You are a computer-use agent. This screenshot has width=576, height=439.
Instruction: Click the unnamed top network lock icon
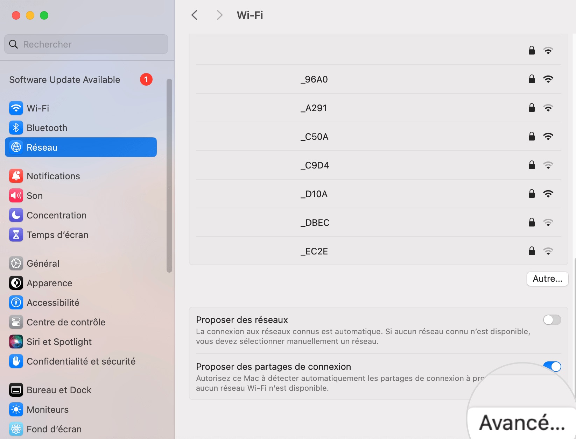click(x=532, y=50)
